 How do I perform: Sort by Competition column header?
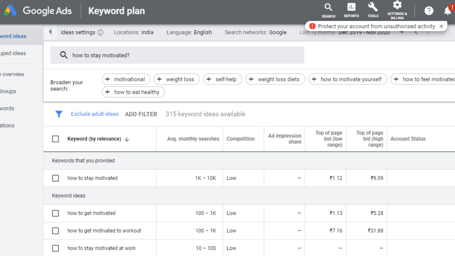coord(240,139)
